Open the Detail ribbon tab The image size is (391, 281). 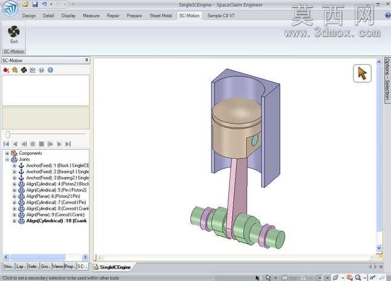point(48,16)
